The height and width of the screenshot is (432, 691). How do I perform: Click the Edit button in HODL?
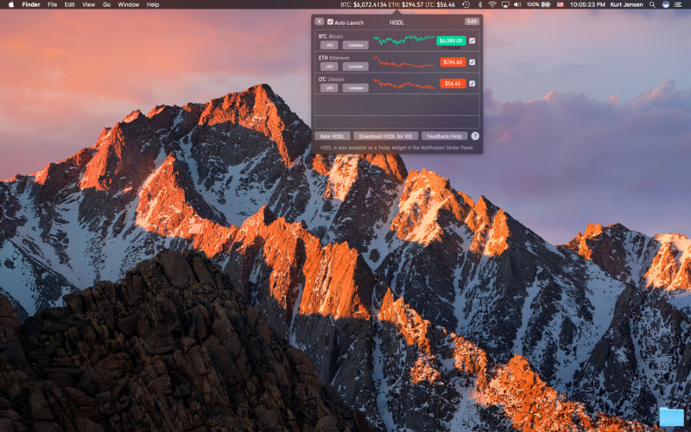tap(472, 21)
